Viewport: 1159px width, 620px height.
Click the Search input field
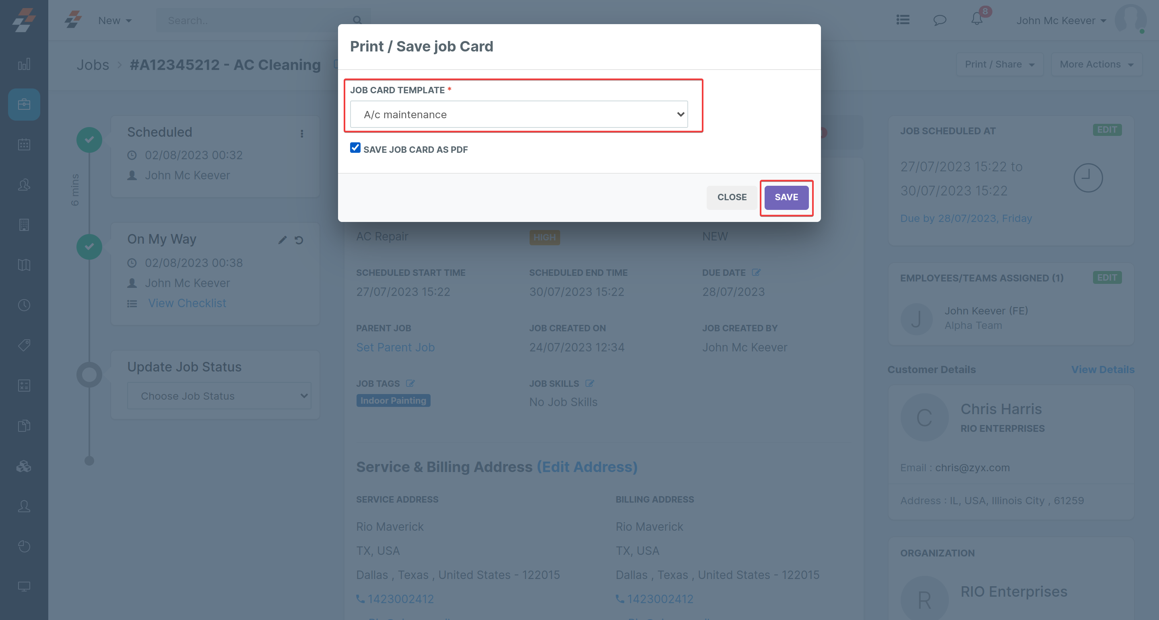coord(256,21)
